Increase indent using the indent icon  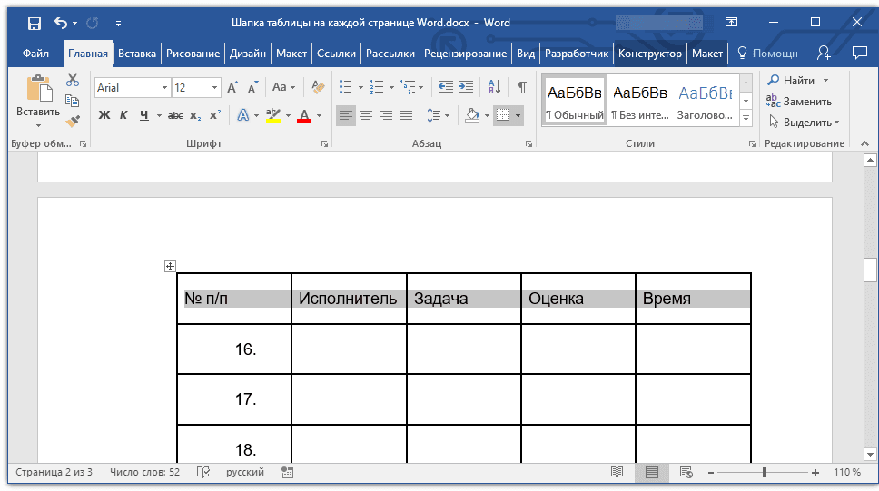[x=466, y=88]
